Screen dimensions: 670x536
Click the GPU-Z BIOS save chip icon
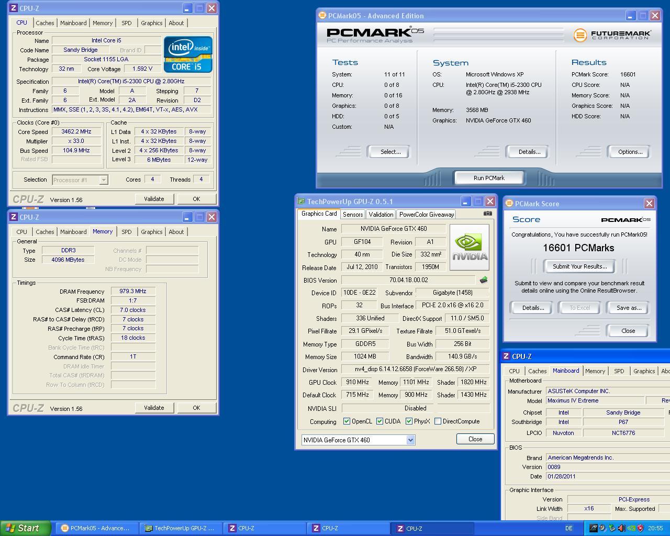[483, 280]
